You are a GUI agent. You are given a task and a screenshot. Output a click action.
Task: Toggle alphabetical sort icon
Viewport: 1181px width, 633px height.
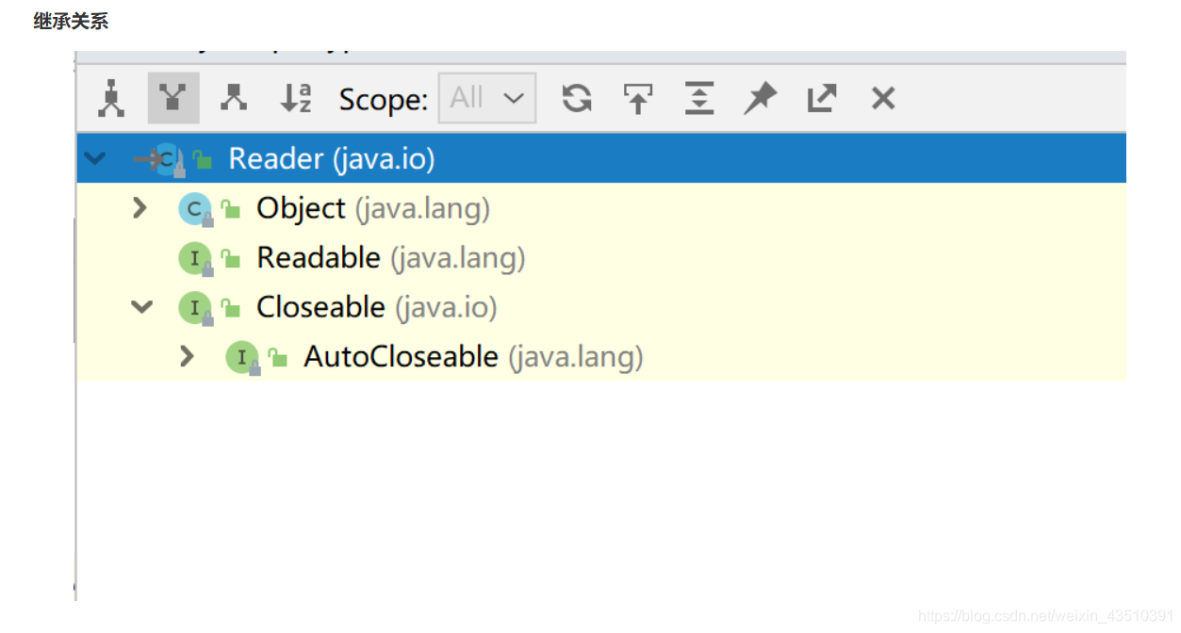click(x=296, y=98)
